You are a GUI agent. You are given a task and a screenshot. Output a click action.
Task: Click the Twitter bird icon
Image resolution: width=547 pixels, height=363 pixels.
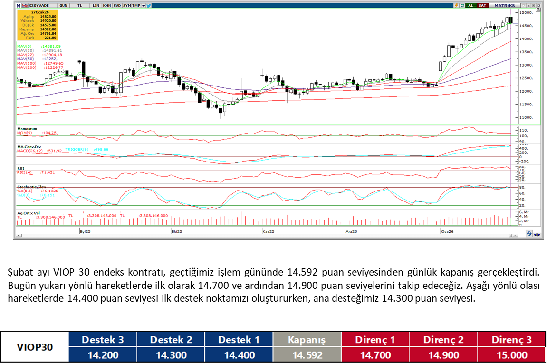pos(149,5)
